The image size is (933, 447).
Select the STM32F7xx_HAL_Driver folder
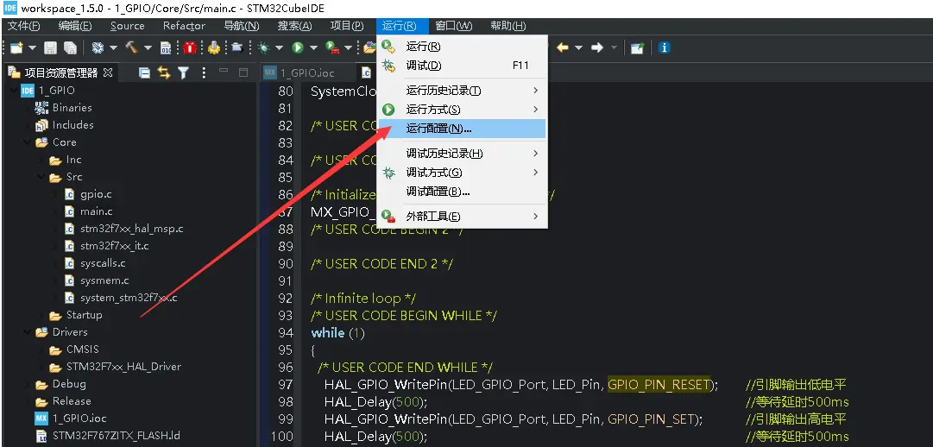coord(123,367)
